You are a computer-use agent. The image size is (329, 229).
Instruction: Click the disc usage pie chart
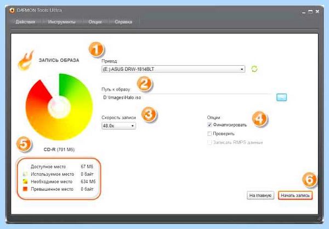click(x=59, y=107)
